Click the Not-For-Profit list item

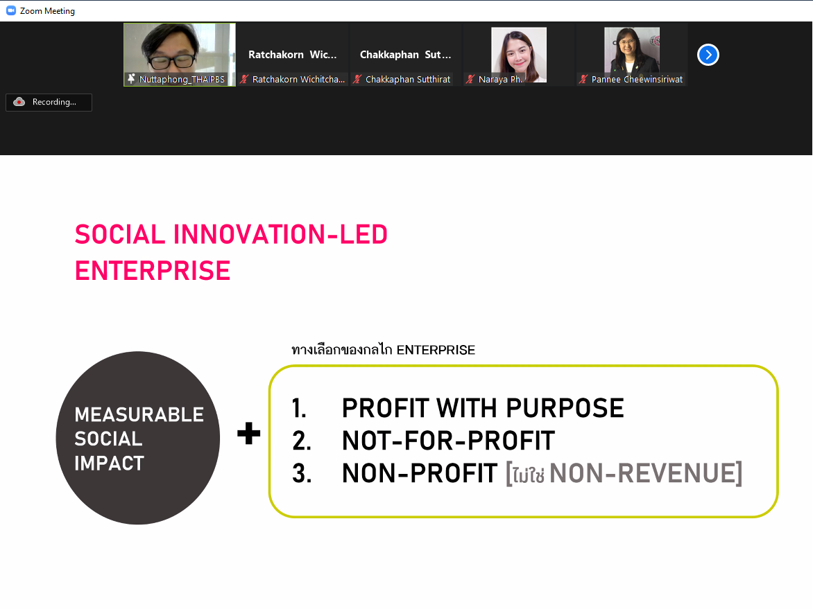tap(423, 441)
